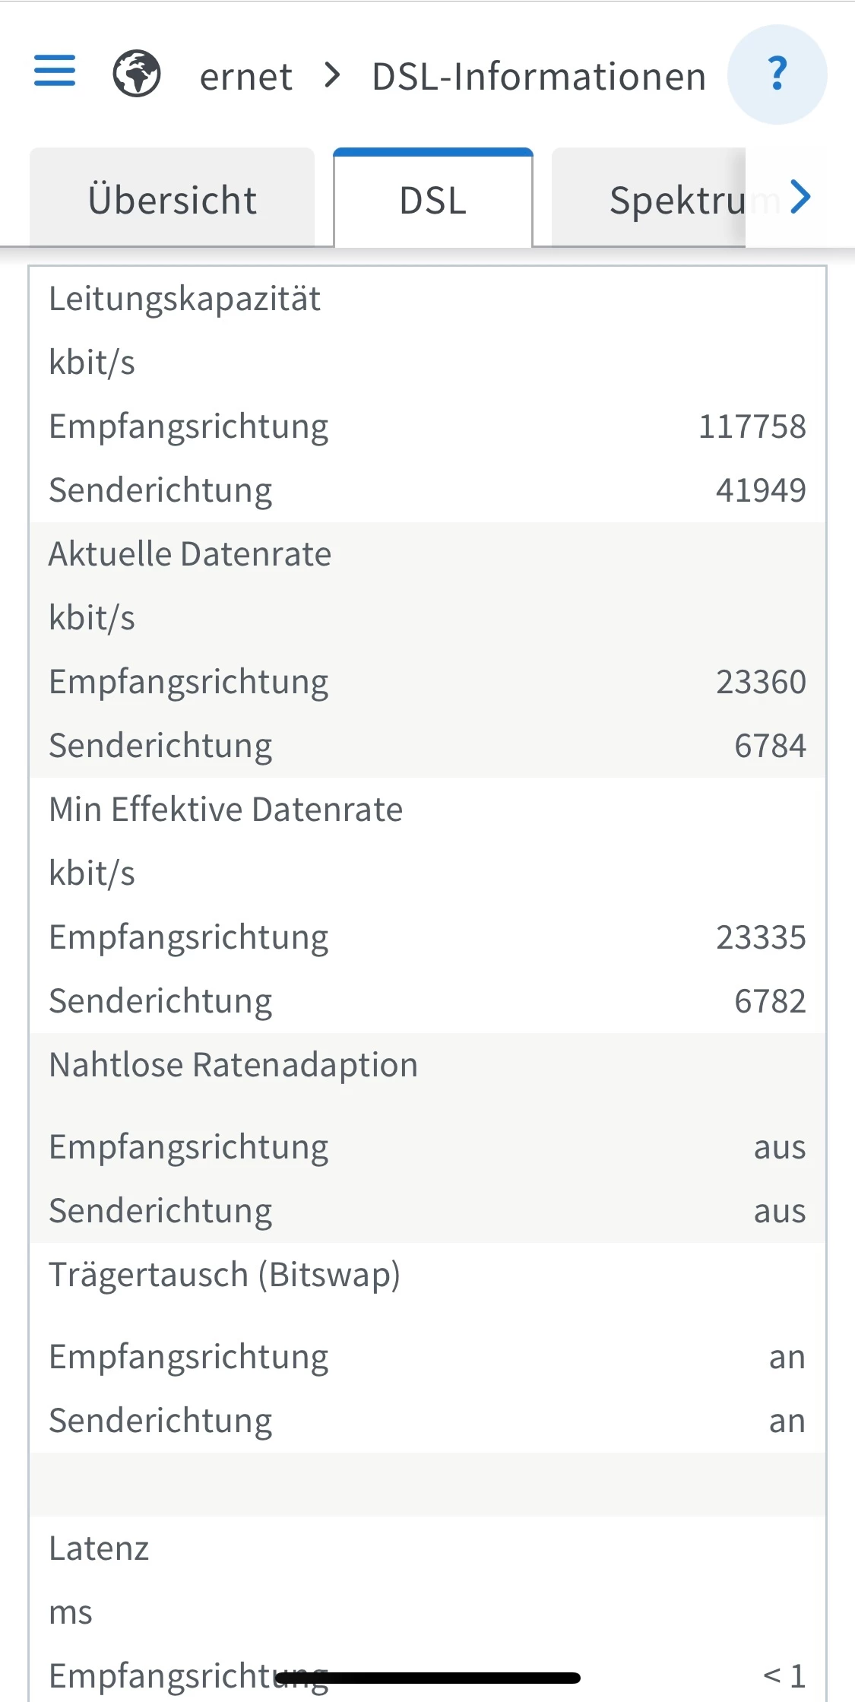This screenshot has height=1702, width=855.
Task: Click the Leitungskapazität section heading
Action: tap(185, 299)
